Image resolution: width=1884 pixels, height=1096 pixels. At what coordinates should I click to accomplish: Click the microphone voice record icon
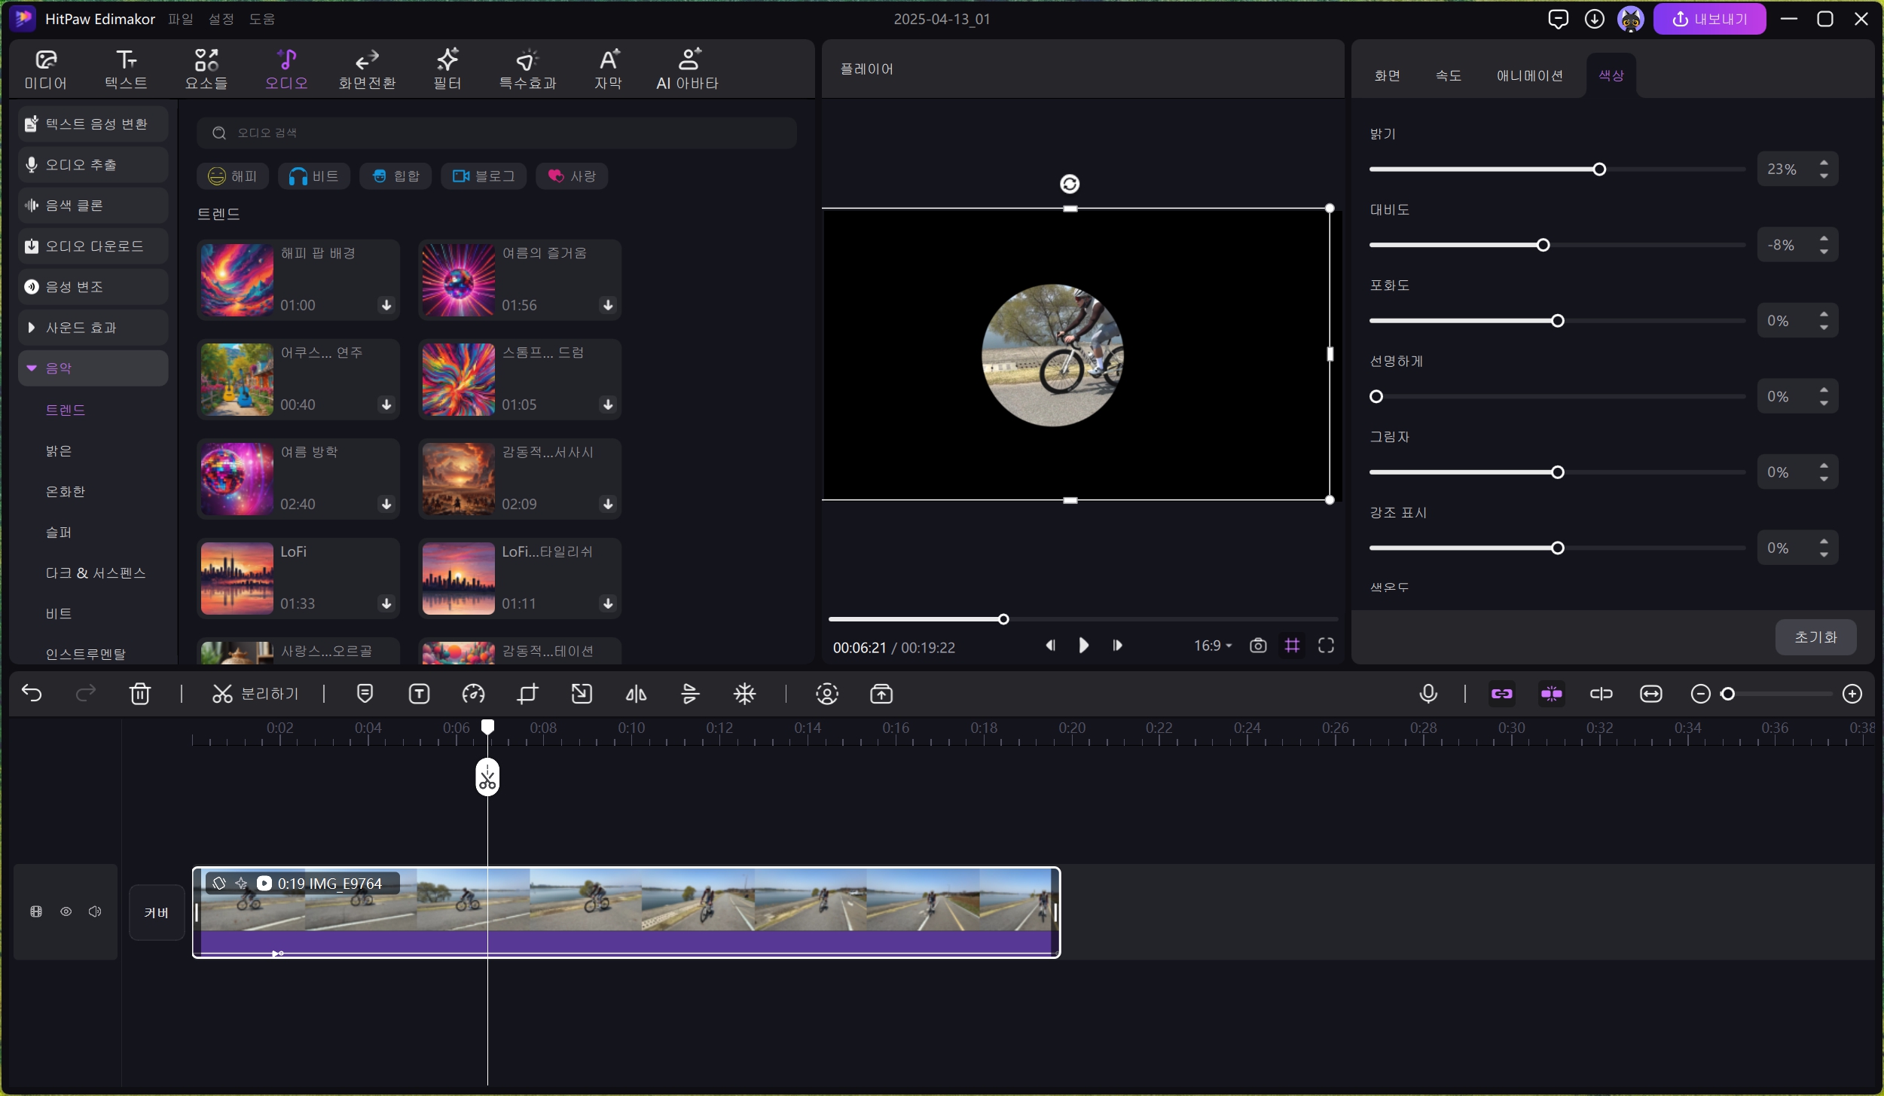pos(1428,693)
